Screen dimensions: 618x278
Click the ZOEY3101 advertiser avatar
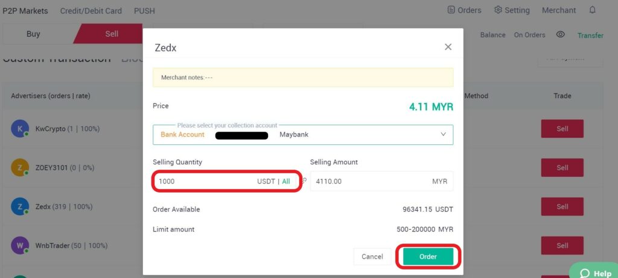[x=20, y=167]
